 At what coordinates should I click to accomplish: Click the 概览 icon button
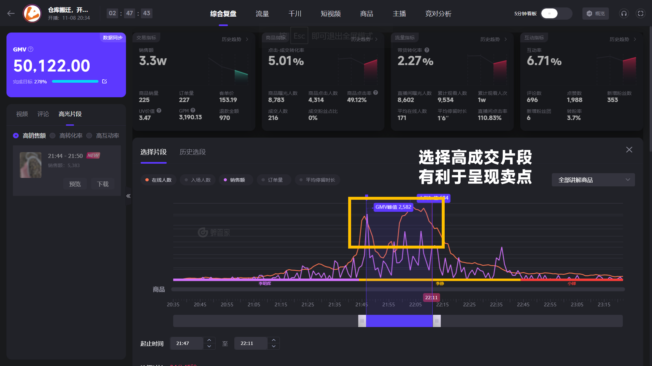tap(596, 13)
